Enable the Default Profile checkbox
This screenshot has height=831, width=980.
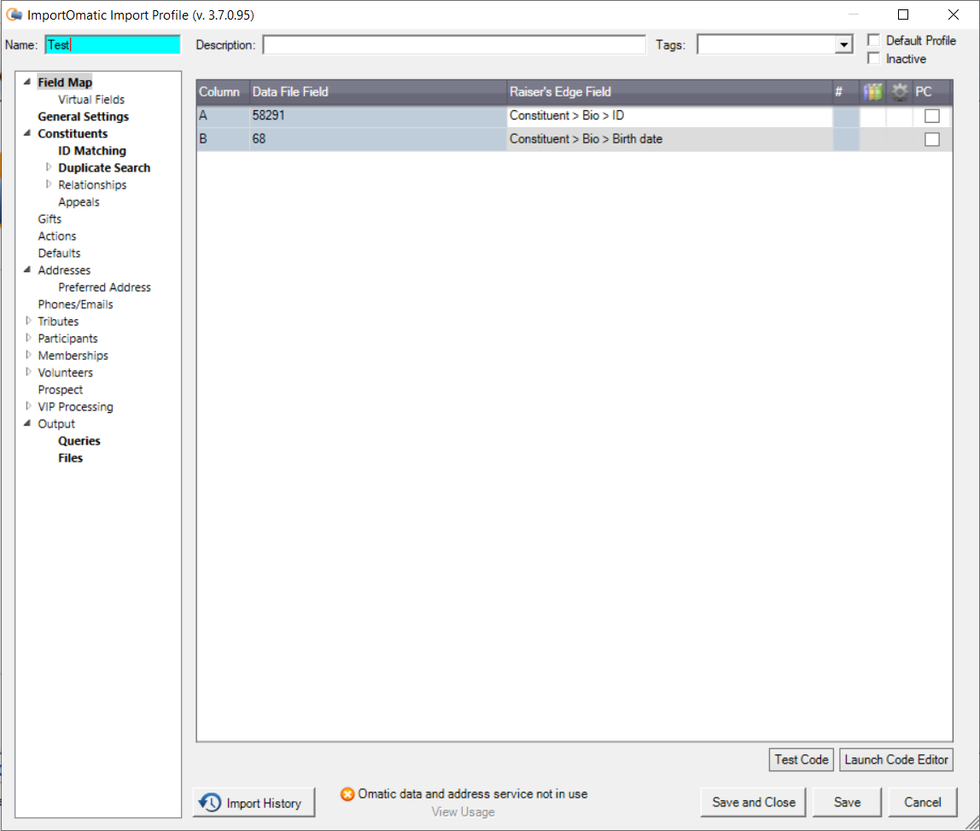coord(873,41)
